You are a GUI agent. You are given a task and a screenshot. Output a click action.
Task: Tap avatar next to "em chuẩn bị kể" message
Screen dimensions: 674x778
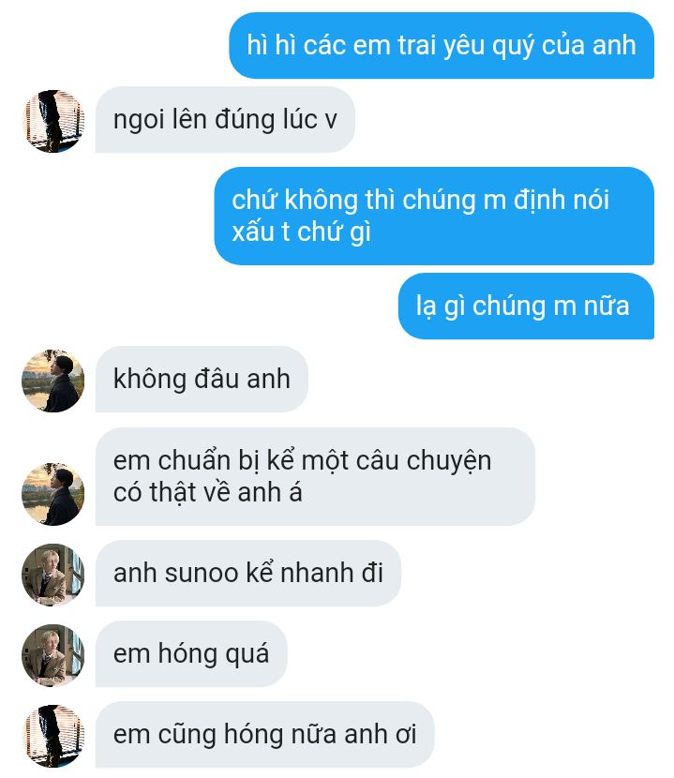(x=53, y=494)
